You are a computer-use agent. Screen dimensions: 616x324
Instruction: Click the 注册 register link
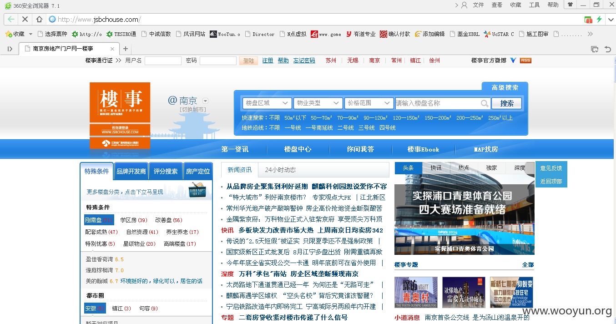coord(268,61)
